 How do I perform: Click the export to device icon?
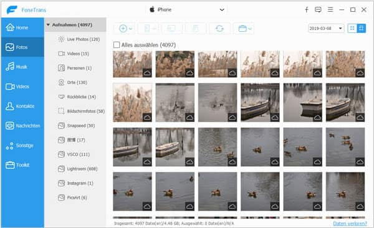point(147,29)
